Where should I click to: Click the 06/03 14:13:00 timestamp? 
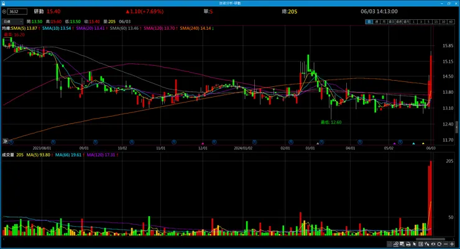tap(379, 11)
